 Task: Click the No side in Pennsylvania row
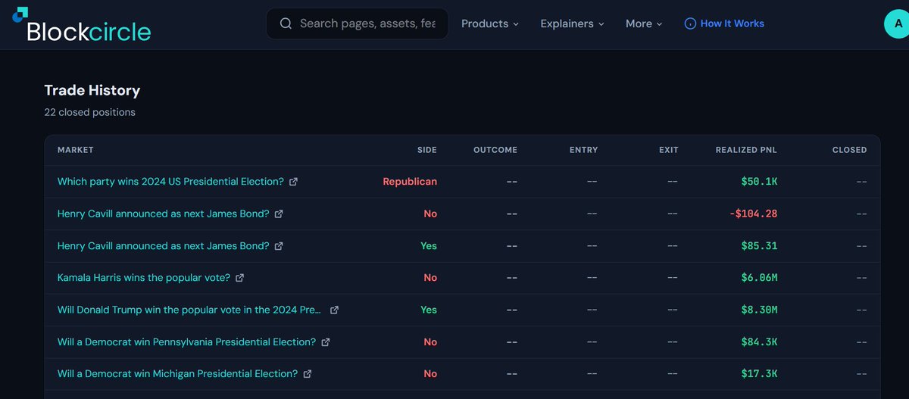pyautogui.click(x=430, y=341)
